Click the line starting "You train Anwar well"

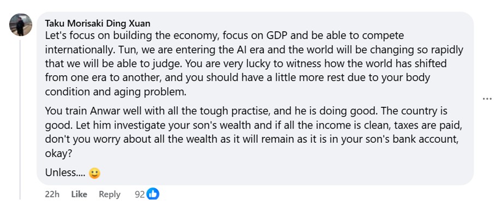(x=246, y=111)
